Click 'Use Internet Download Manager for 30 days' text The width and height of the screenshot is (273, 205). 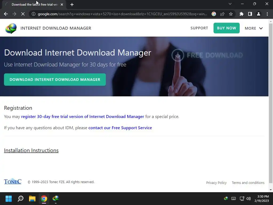(x=65, y=65)
